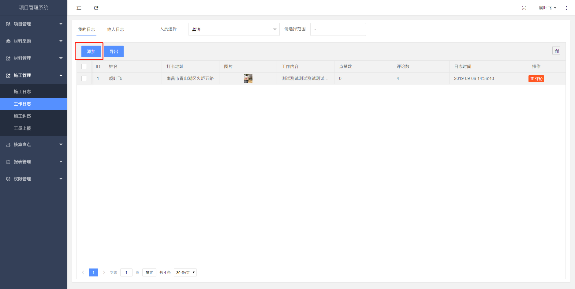Screen dimensions: 575x289
Task: Open the column filter grid icon
Action: (x=557, y=51)
